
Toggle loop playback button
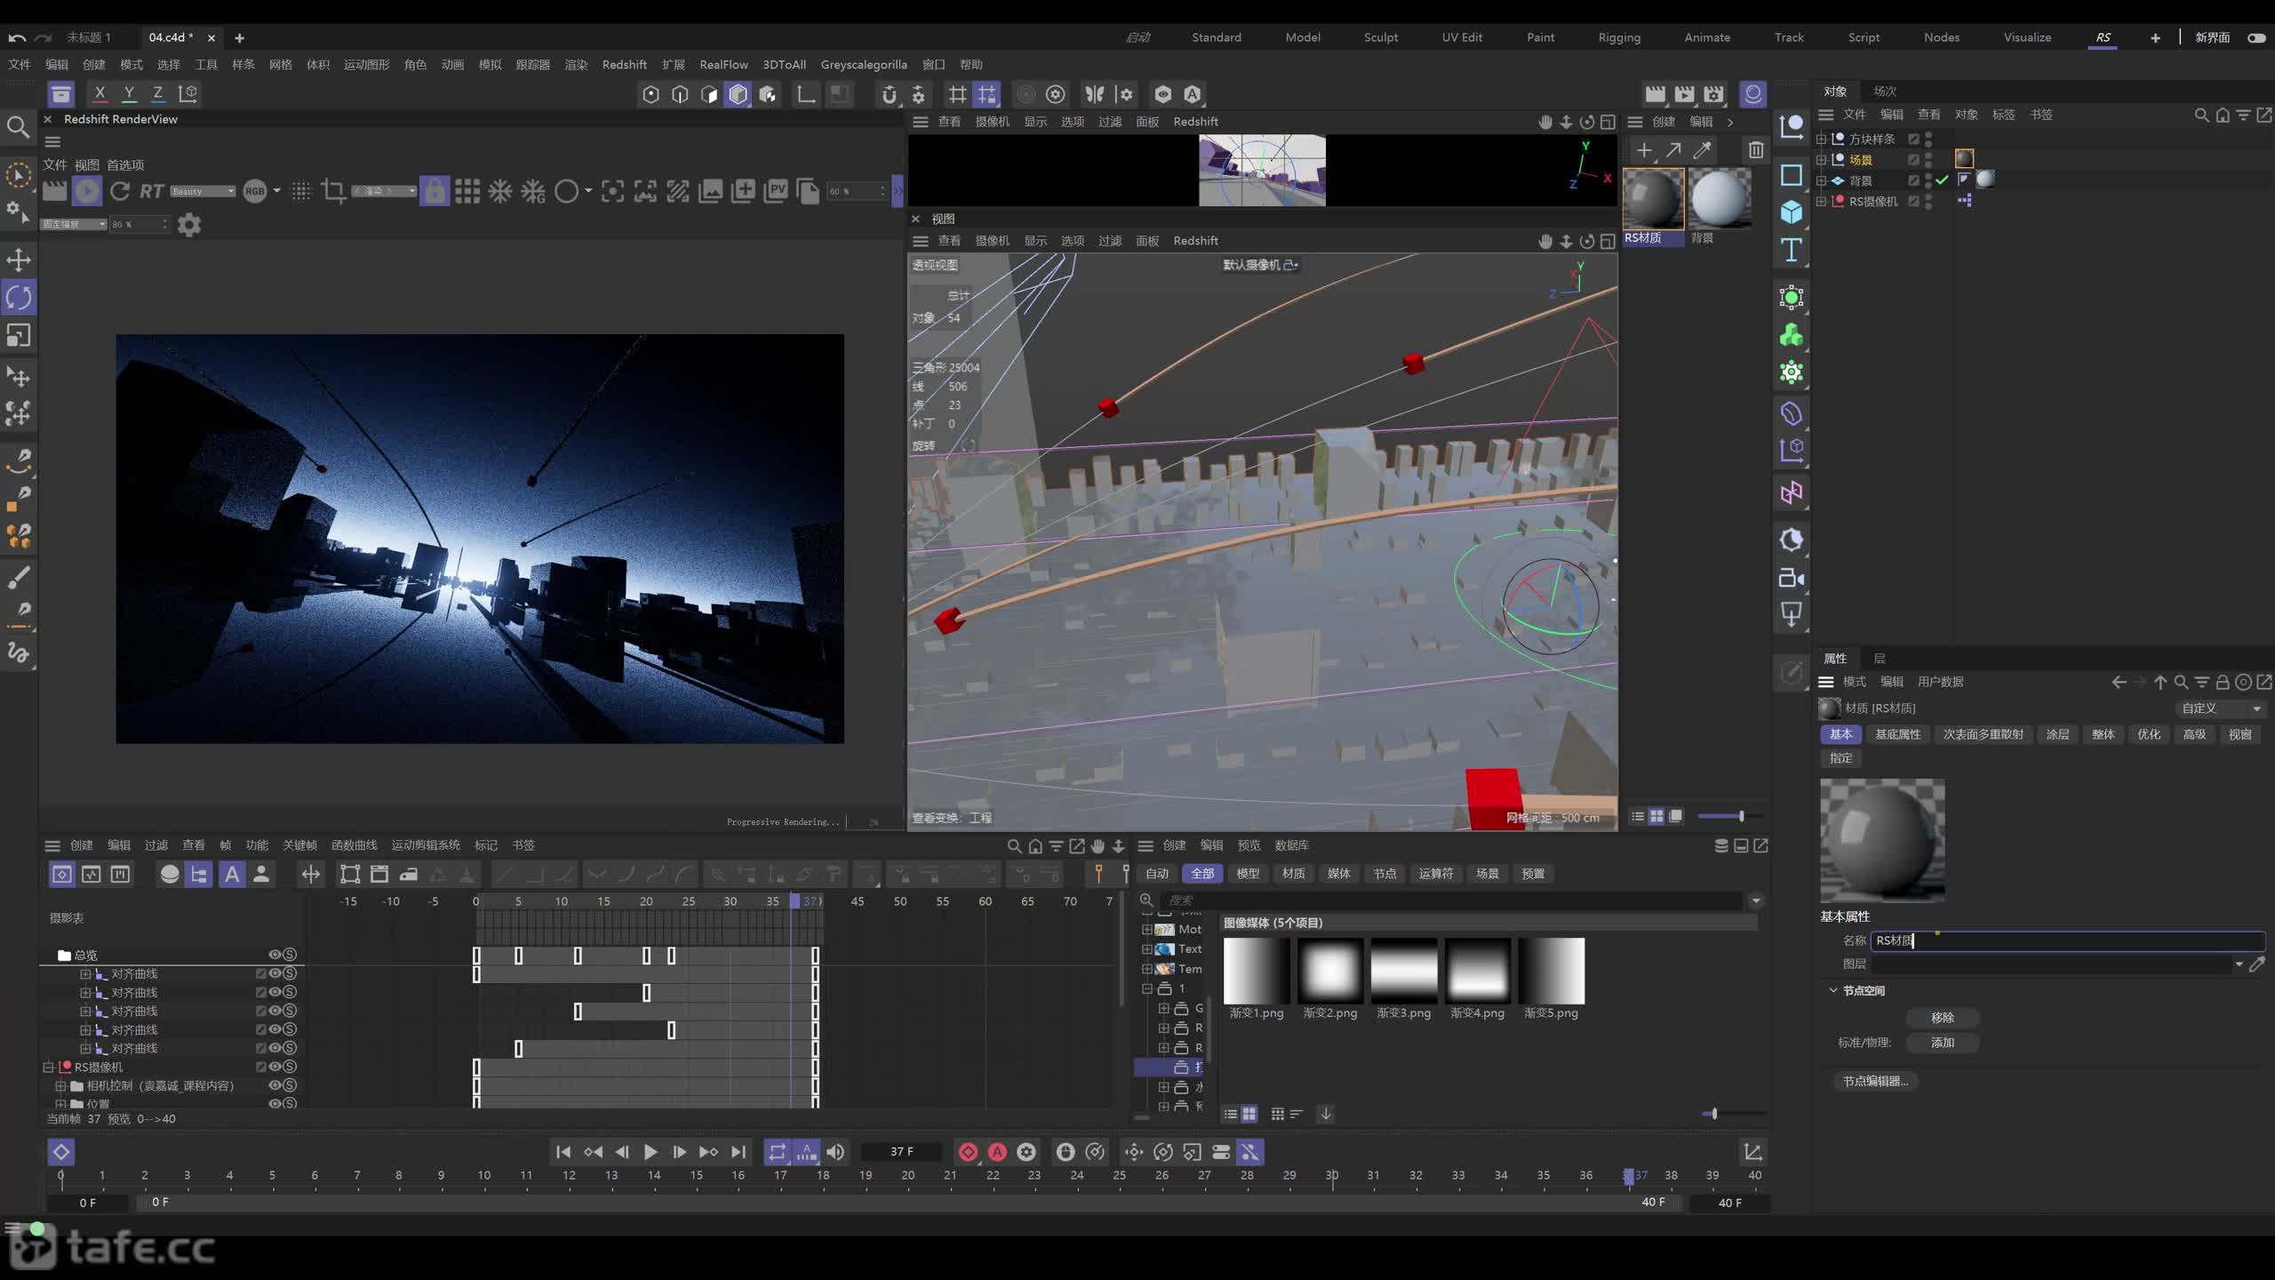click(778, 1152)
